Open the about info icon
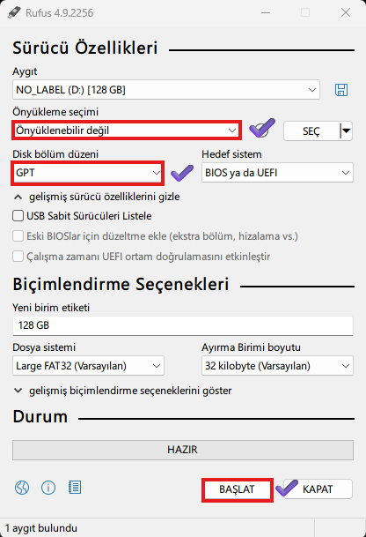The image size is (366, 537). click(x=48, y=488)
